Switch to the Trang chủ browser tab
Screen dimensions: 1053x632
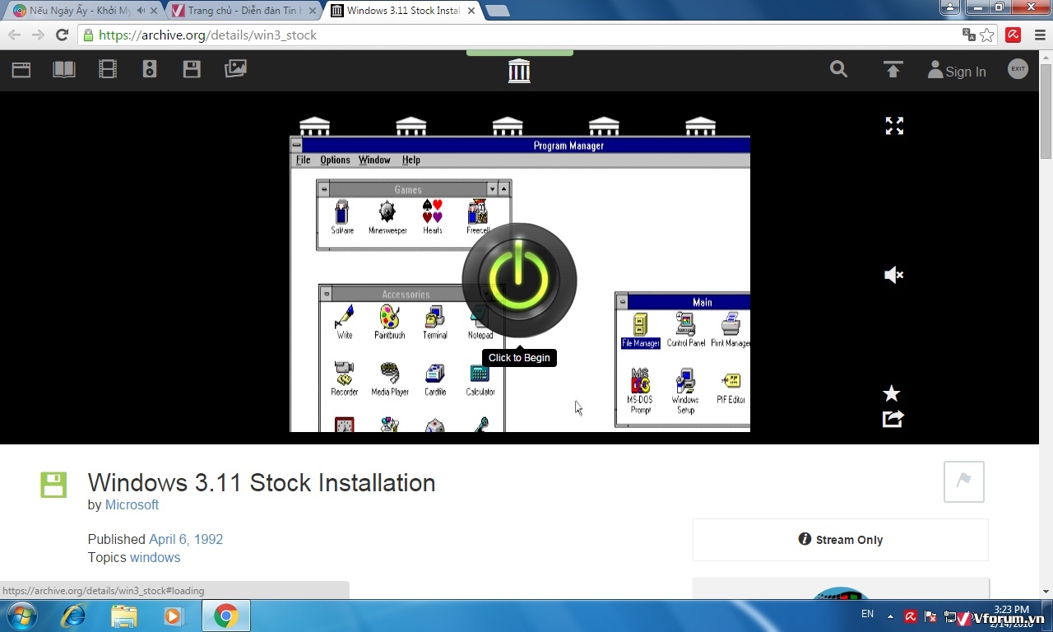[x=244, y=11]
